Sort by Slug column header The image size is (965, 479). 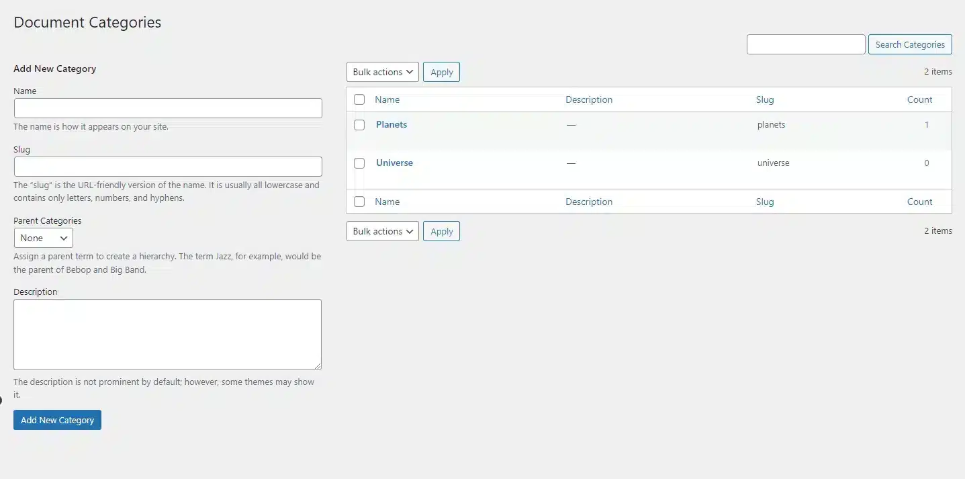pyautogui.click(x=764, y=99)
